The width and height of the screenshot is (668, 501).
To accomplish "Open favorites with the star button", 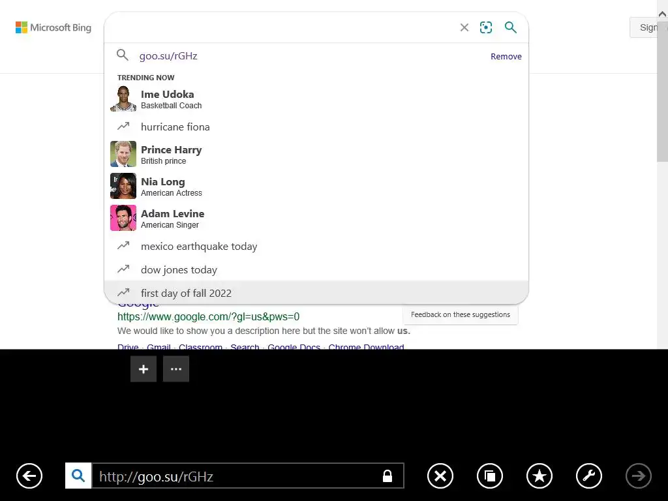I will coord(539,476).
